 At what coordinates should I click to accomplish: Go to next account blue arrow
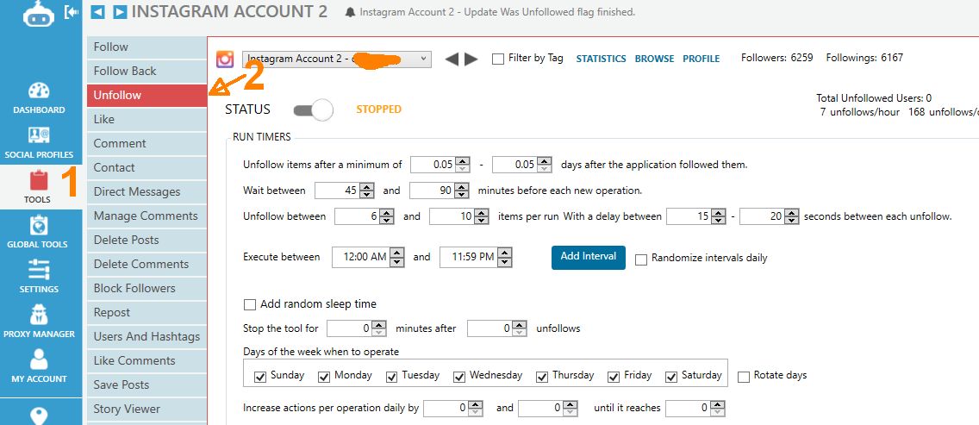point(120,12)
